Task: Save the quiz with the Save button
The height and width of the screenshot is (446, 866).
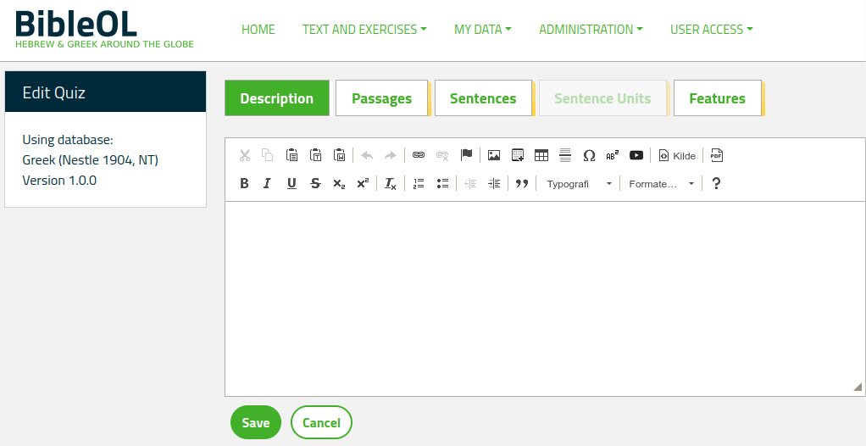Action: click(x=256, y=423)
